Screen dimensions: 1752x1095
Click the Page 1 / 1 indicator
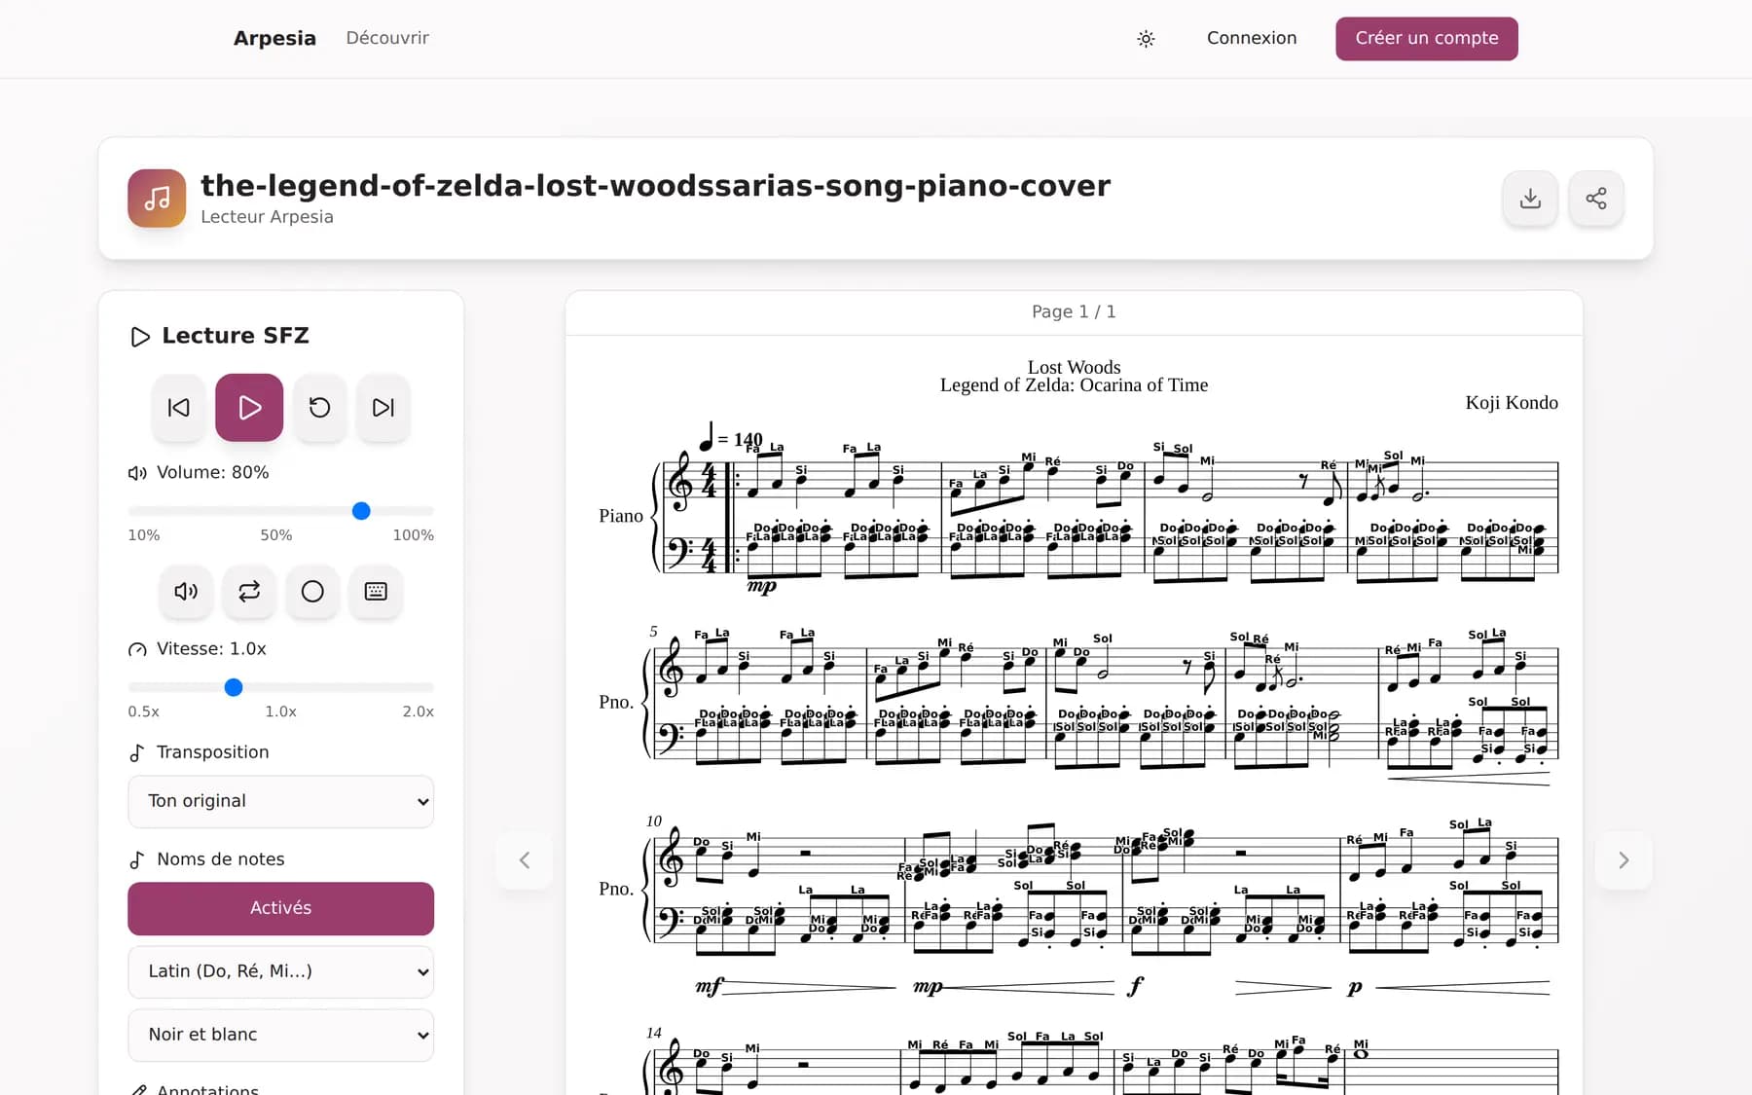tap(1074, 311)
